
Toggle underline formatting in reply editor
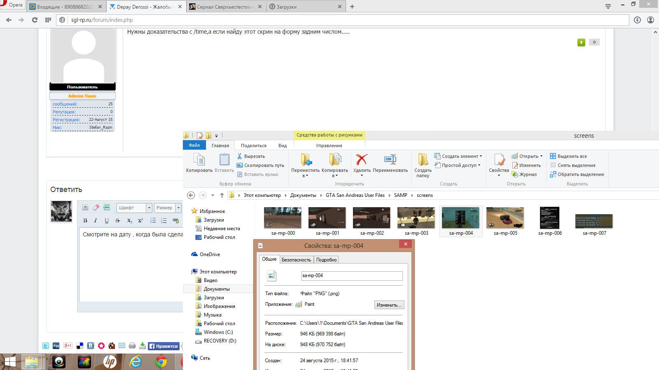pos(107,221)
